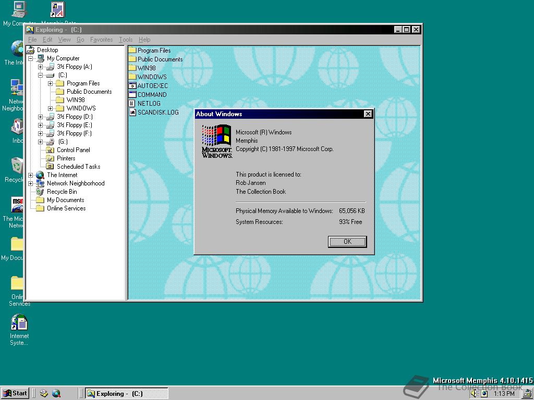Expand Program Files in the tree

tap(51, 84)
